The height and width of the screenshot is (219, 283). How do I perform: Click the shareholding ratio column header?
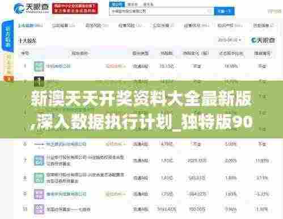[x=231, y=53]
